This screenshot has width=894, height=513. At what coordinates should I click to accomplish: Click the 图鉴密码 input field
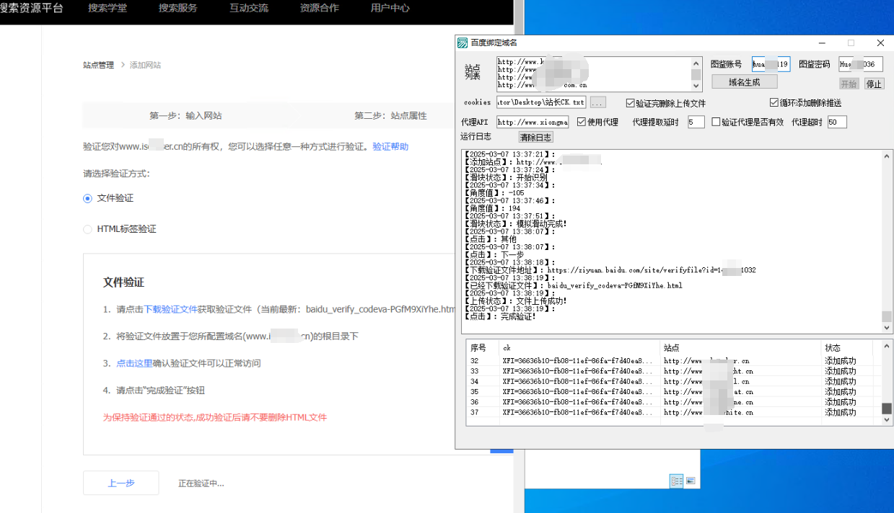pyautogui.click(x=861, y=64)
